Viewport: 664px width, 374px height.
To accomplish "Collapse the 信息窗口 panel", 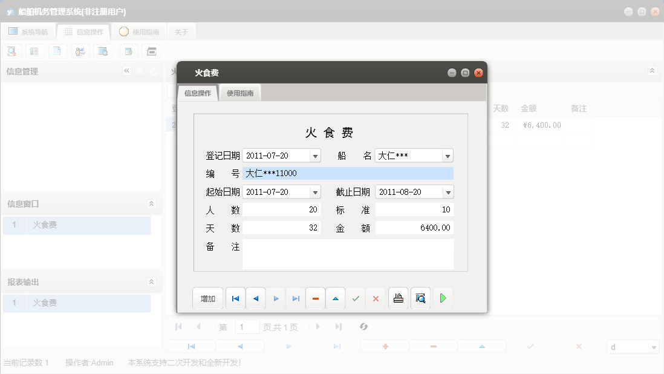I will click(x=151, y=203).
